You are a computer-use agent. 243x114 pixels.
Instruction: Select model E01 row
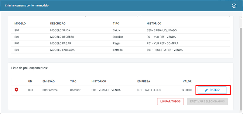[121, 50]
